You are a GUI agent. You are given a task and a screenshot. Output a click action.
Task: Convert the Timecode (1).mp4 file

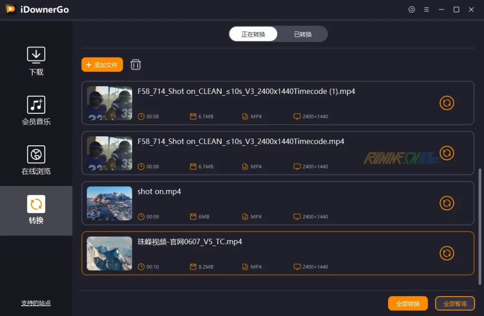point(447,103)
